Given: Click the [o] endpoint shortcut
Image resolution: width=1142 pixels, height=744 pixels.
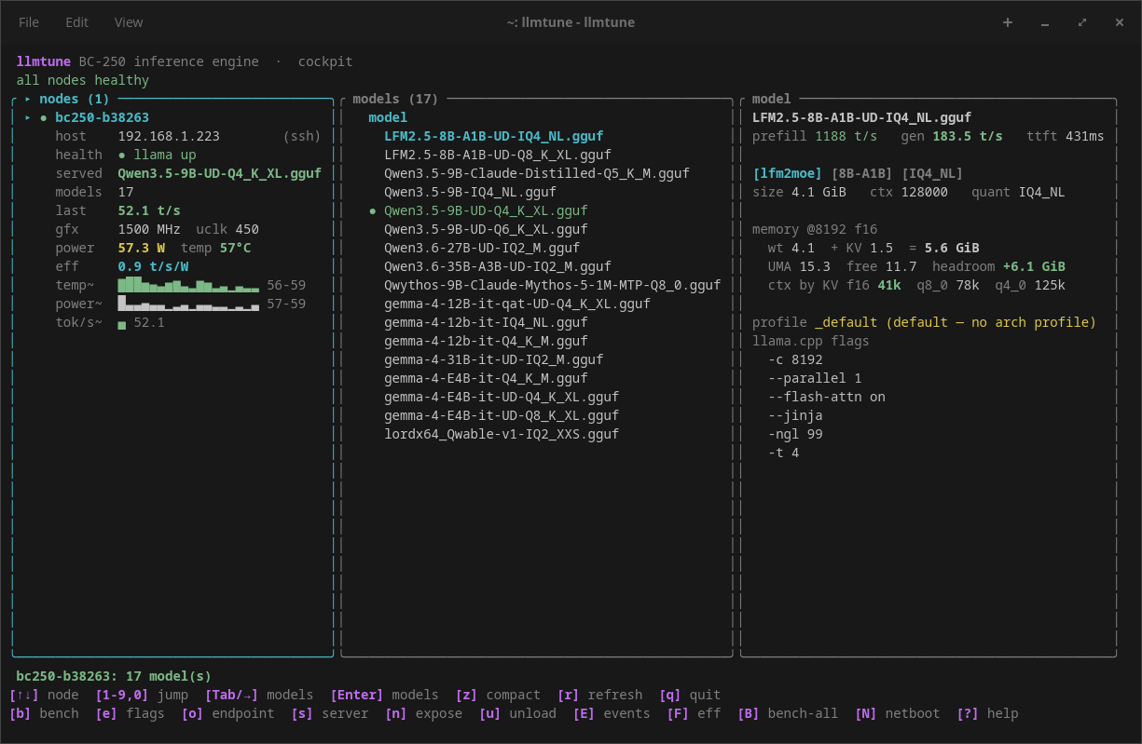Looking at the screenshot, I should [x=227, y=713].
